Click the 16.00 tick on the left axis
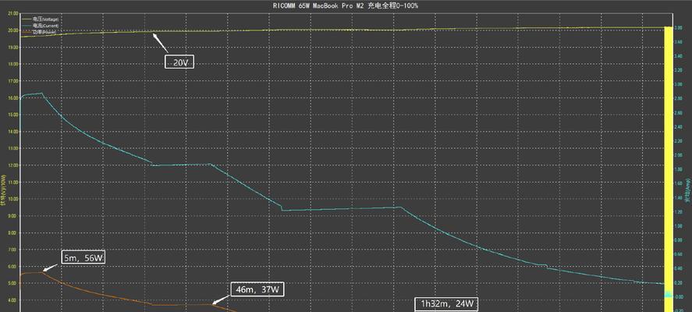The height and width of the screenshot is (312, 692). 12,98
